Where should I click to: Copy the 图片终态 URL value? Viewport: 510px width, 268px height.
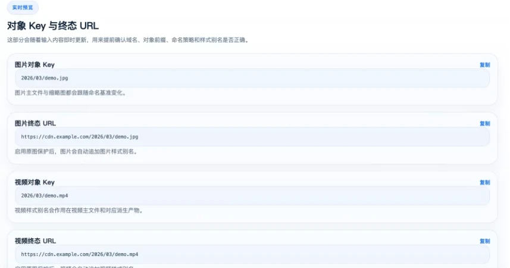pos(484,123)
